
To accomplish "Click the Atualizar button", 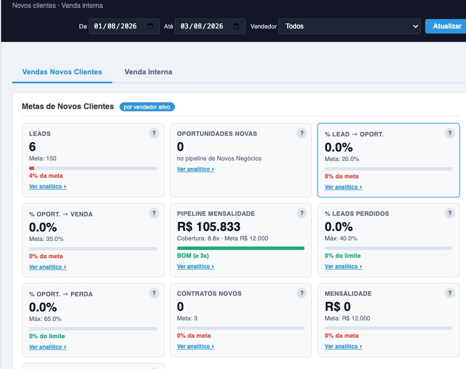I will pos(446,26).
